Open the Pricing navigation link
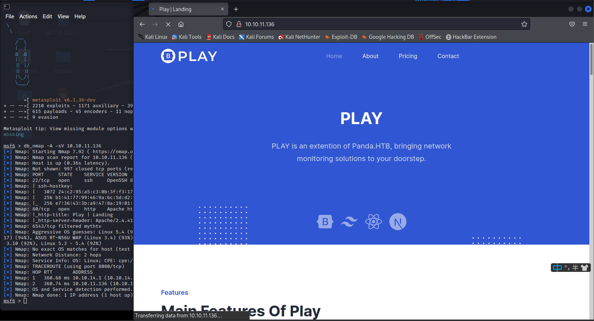Image resolution: width=594 pixels, height=321 pixels. [407, 56]
